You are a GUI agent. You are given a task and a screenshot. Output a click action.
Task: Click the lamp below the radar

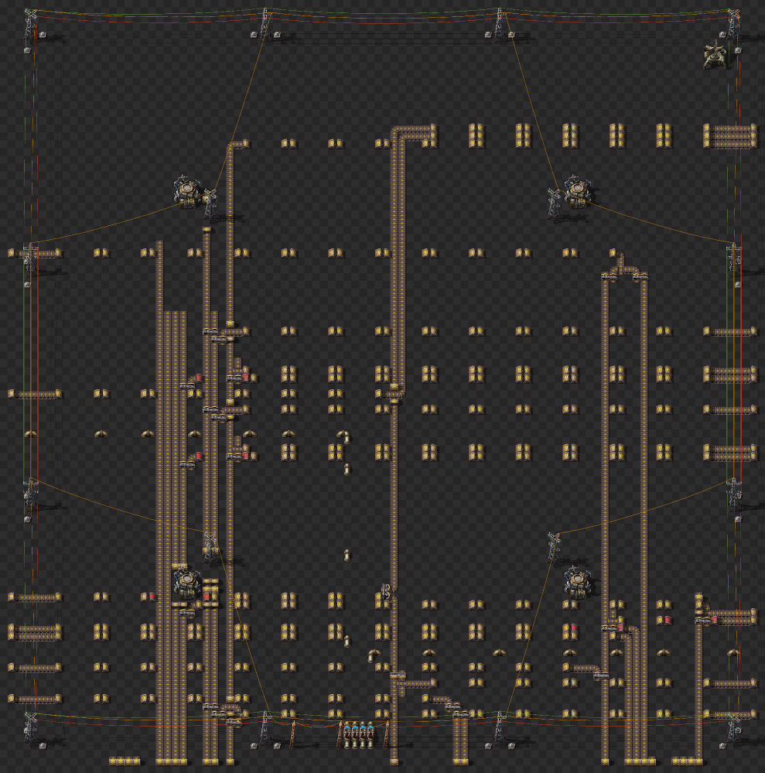tap(738, 50)
